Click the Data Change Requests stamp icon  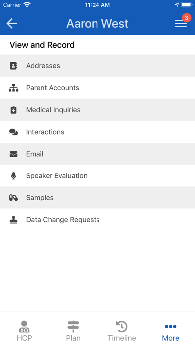tap(14, 220)
